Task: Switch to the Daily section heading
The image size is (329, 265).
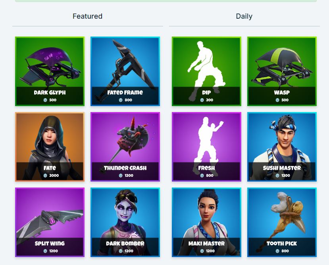Action: click(244, 16)
